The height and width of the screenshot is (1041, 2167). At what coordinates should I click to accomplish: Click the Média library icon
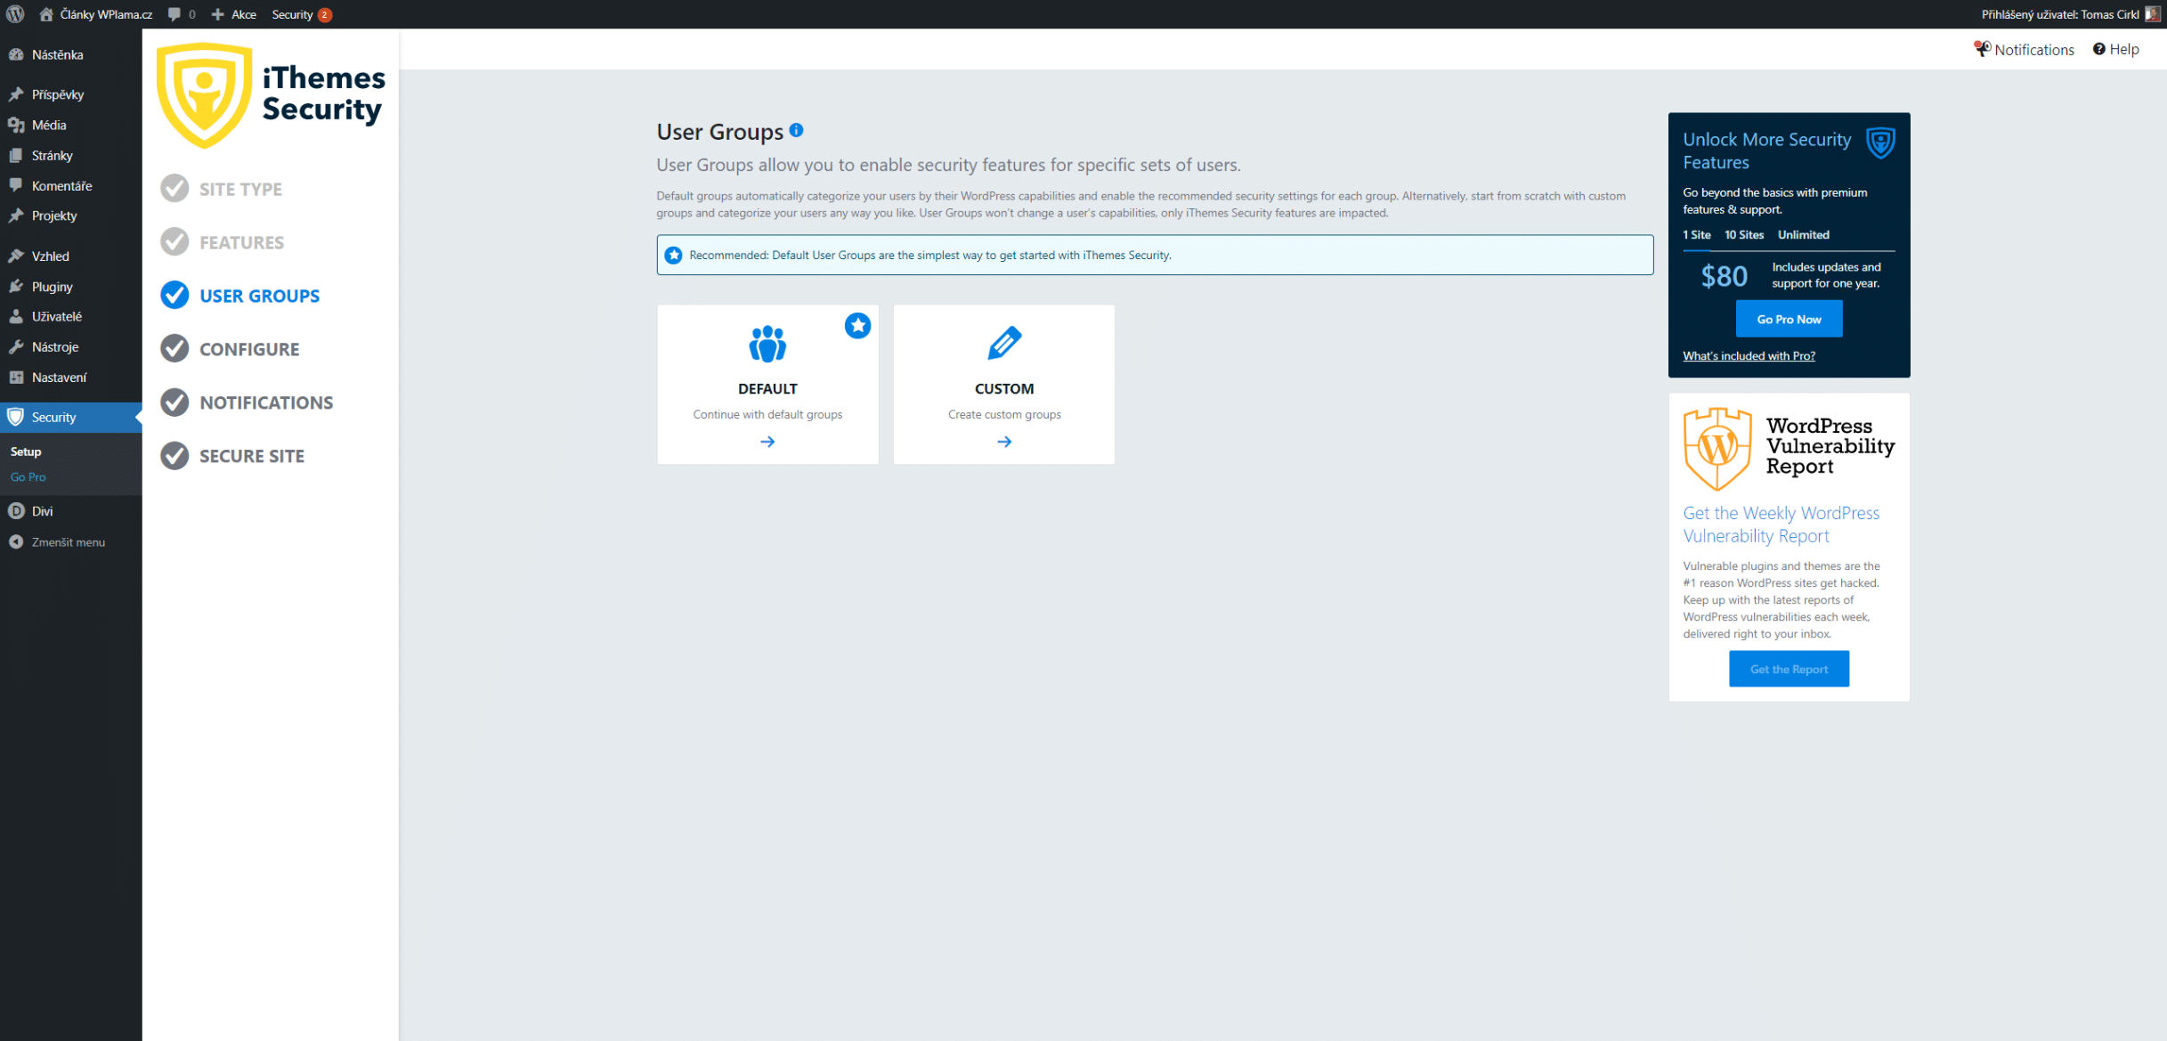16,125
